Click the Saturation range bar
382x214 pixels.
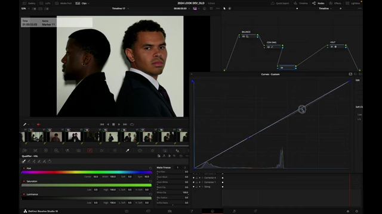[x=87, y=185]
